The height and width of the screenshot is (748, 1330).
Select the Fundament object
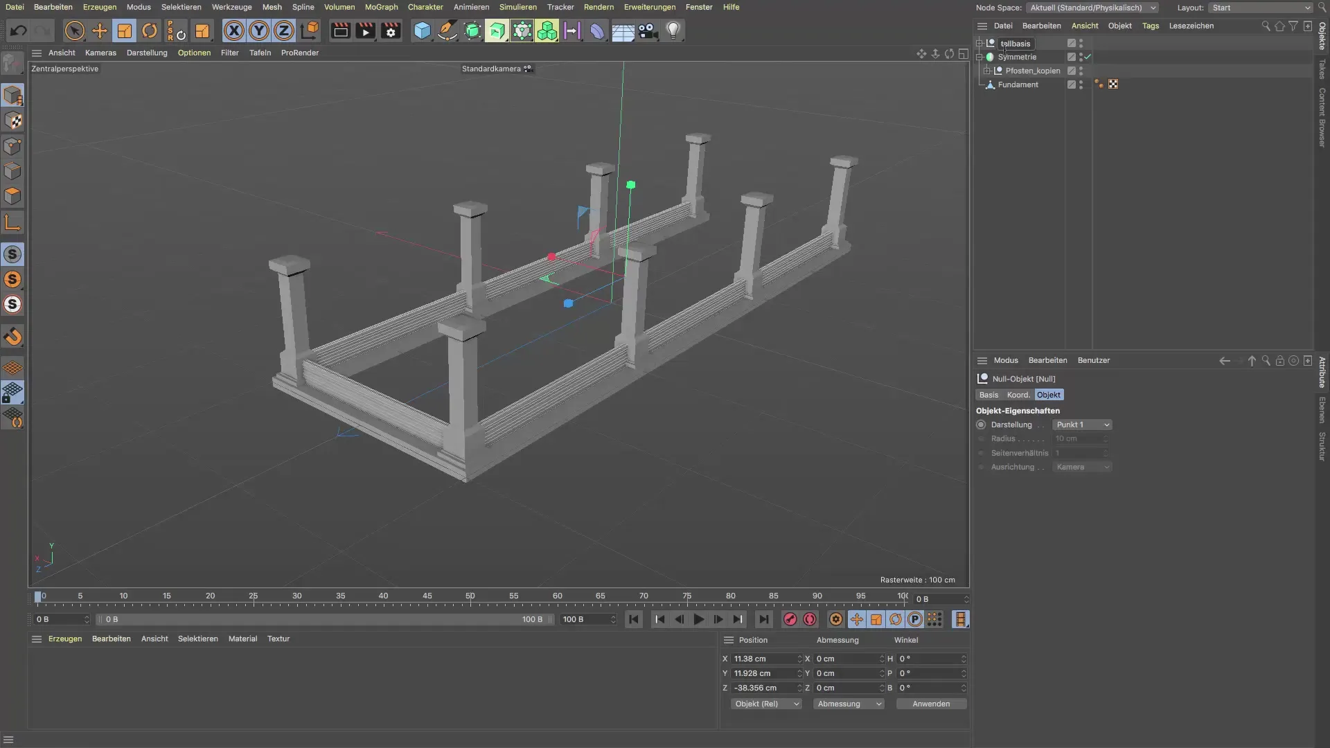[1018, 84]
